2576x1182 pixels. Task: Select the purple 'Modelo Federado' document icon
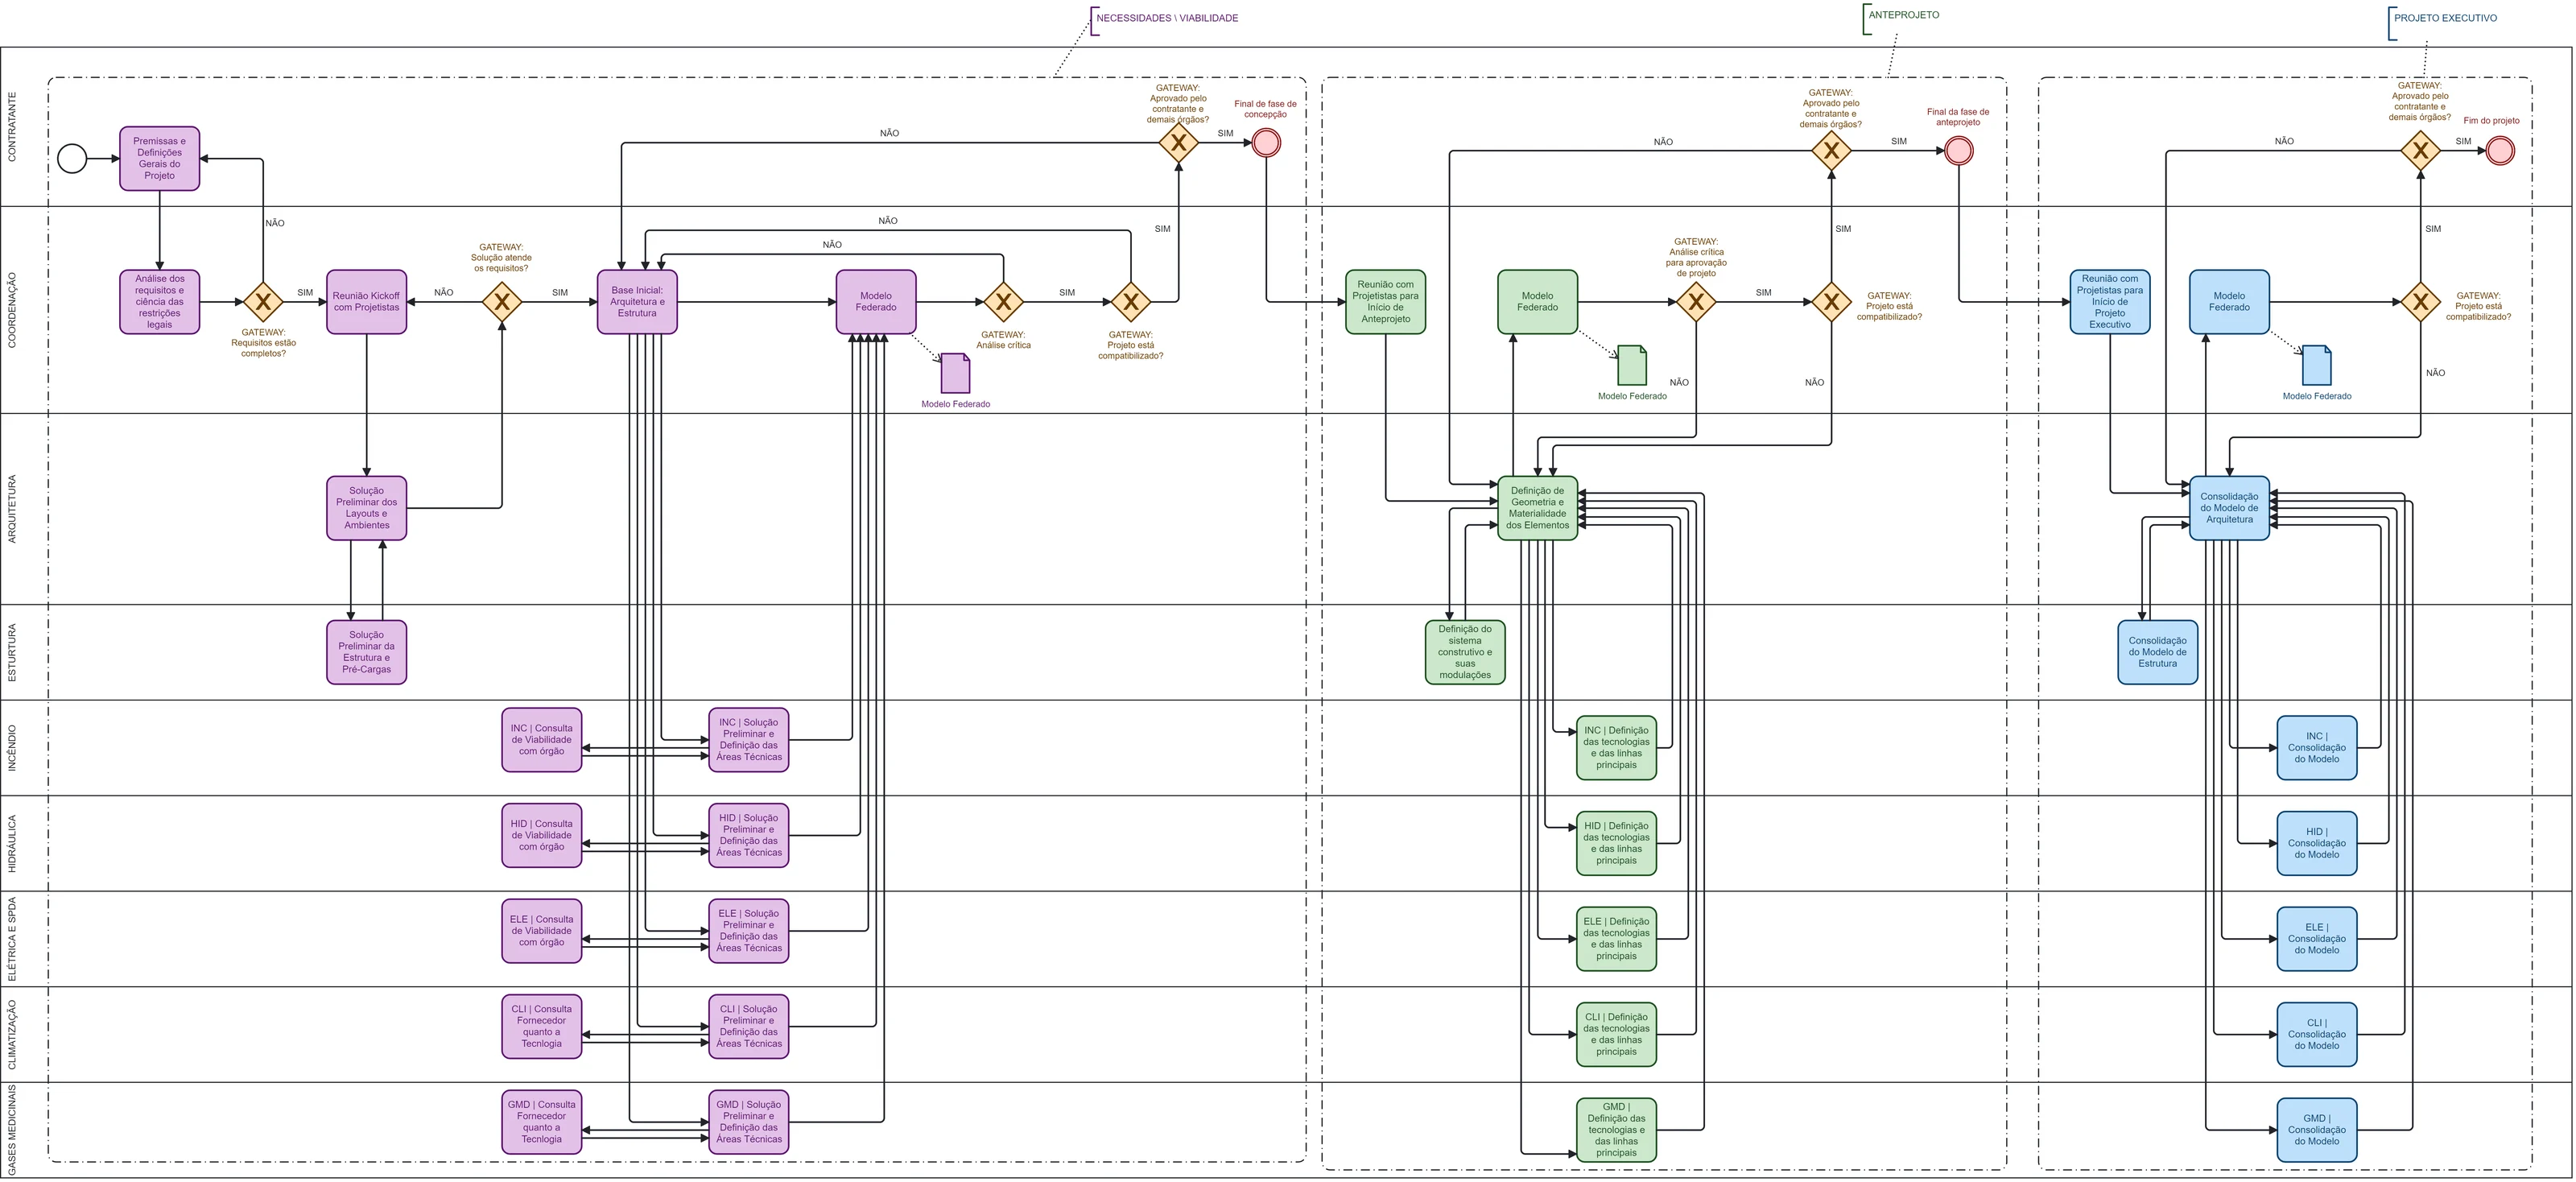coord(956,373)
